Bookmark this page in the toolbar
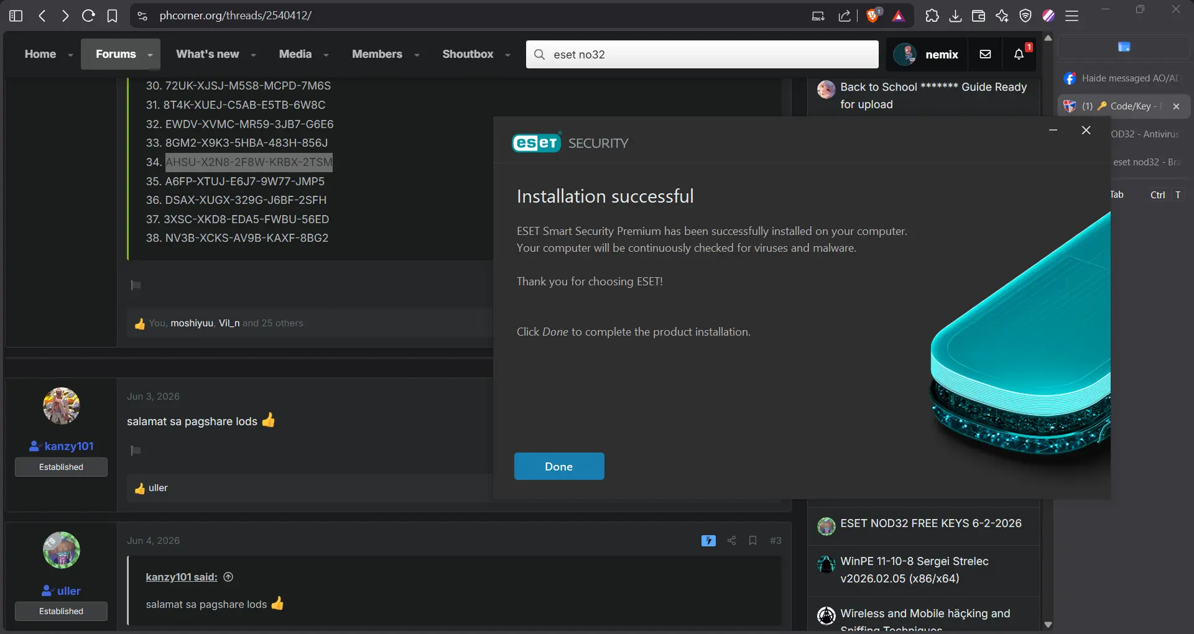Viewport: 1194px width, 634px height. [112, 16]
